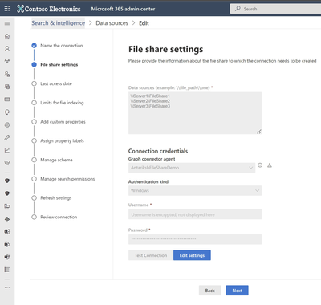The height and width of the screenshot is (305, 321).
Task: Open Reports chart icon in sidebar
Action: pyautogui.click(x=7, y=150)
